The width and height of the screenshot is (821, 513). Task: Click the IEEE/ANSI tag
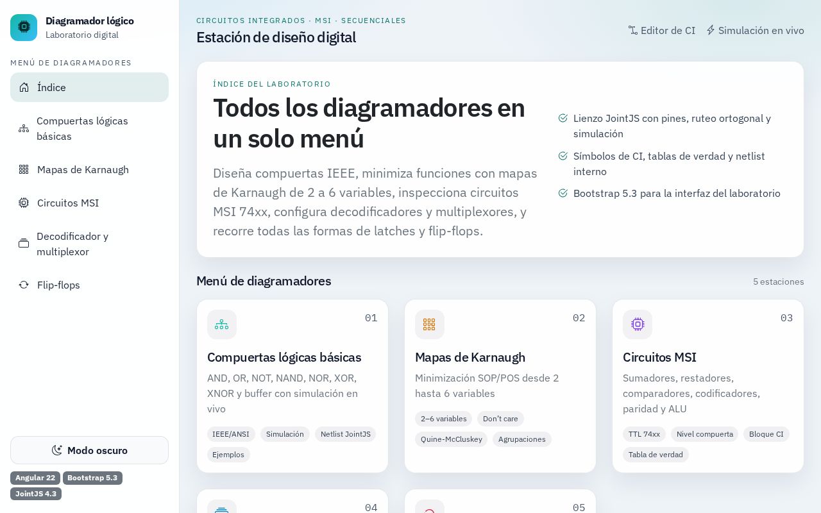(x=231, y=434)
